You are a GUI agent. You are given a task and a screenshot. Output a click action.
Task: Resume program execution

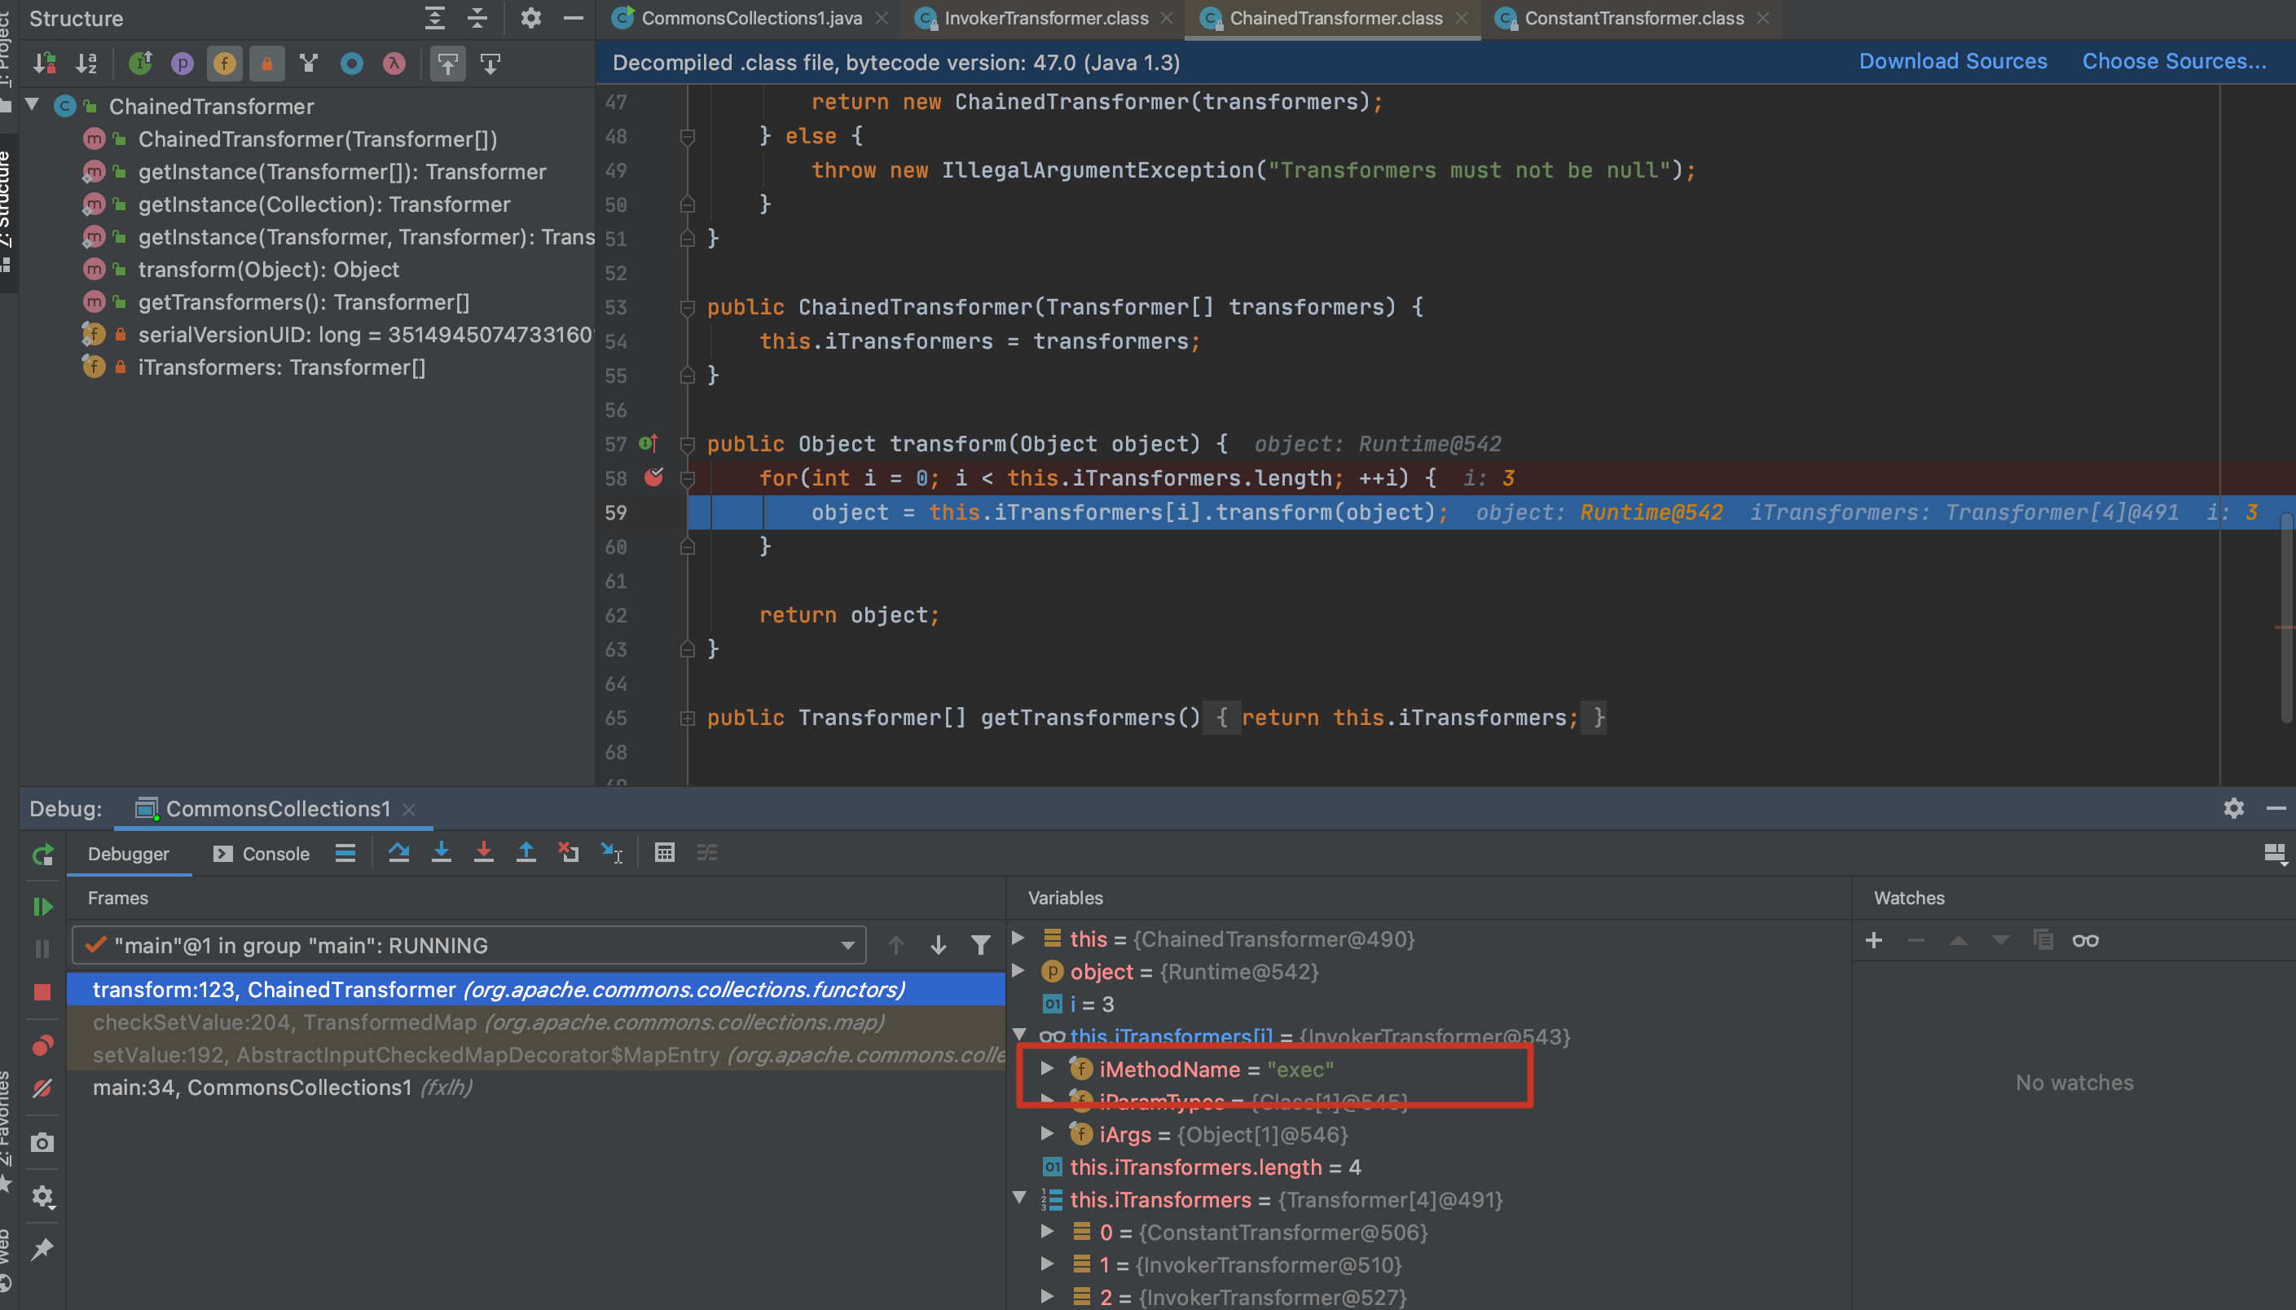coord(42,906)
